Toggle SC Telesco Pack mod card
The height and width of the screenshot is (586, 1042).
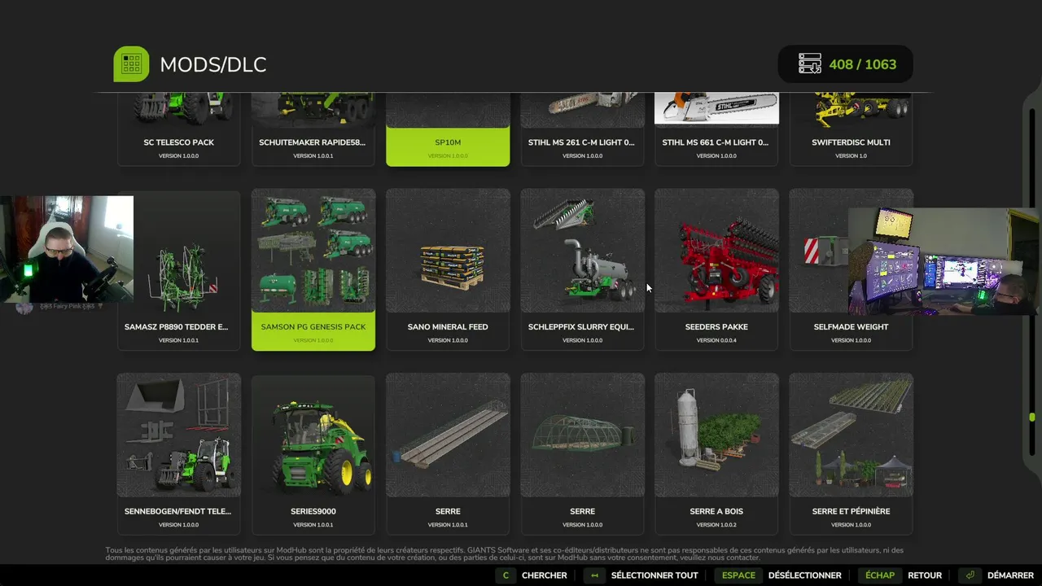tap(179, 129)
